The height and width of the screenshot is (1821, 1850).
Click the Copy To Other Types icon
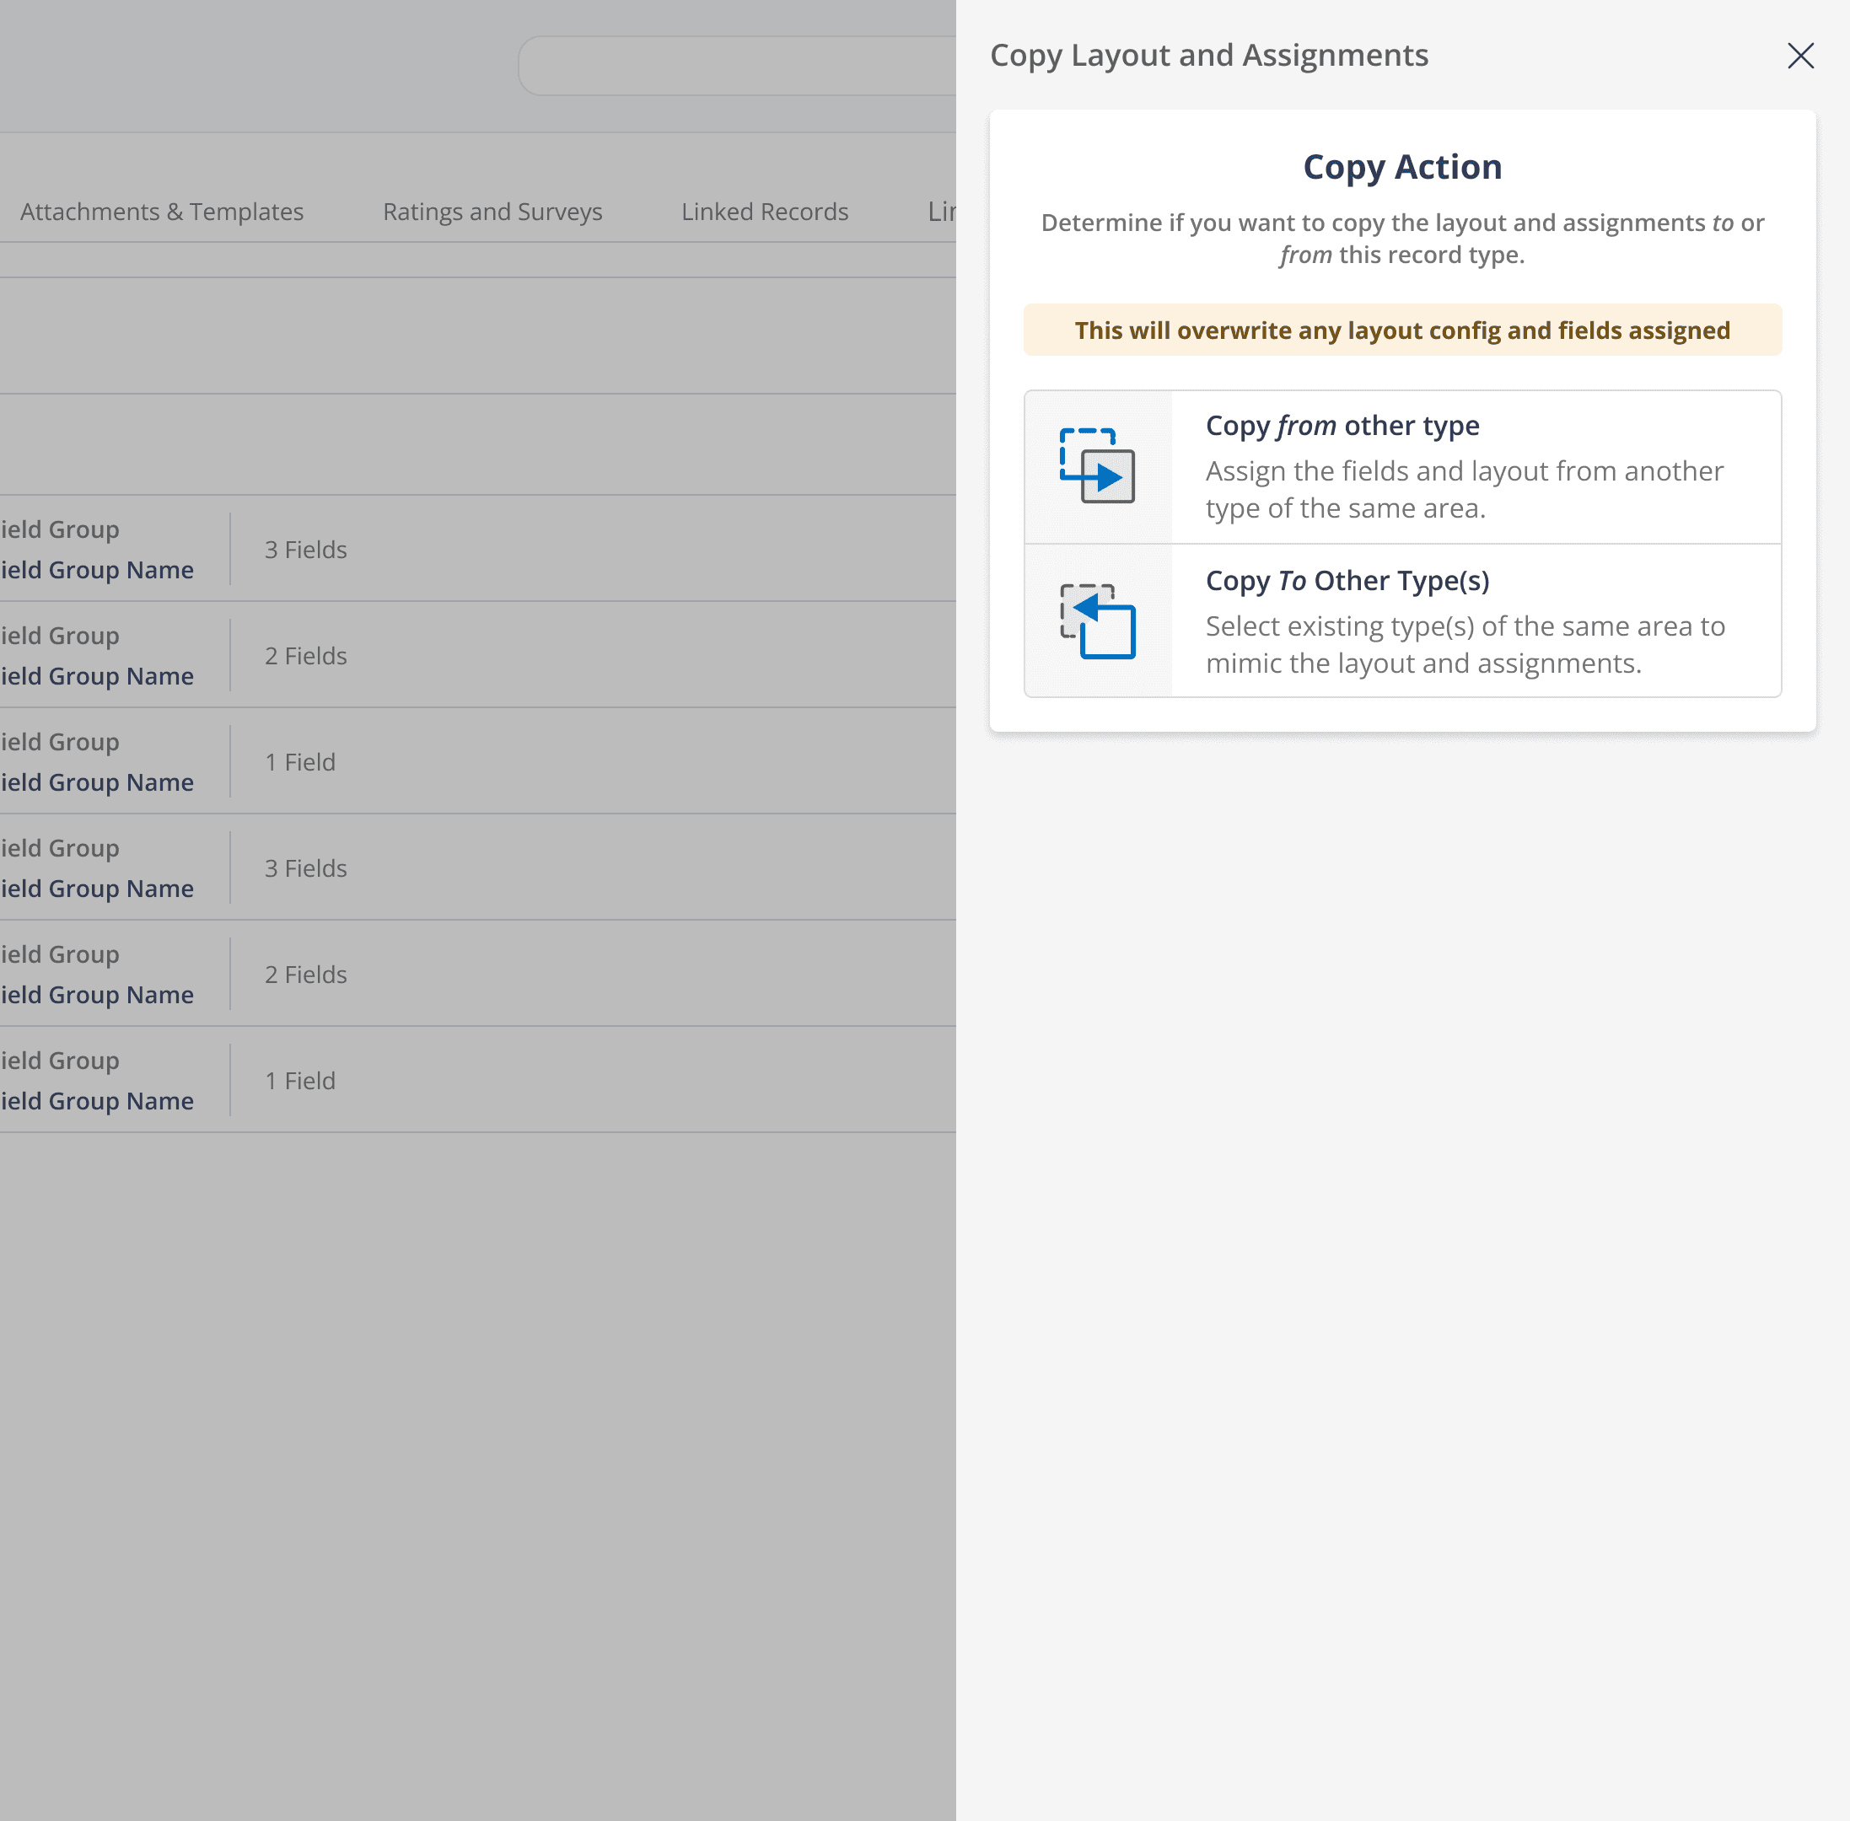pyautogui.click(x=1097, y=621)
